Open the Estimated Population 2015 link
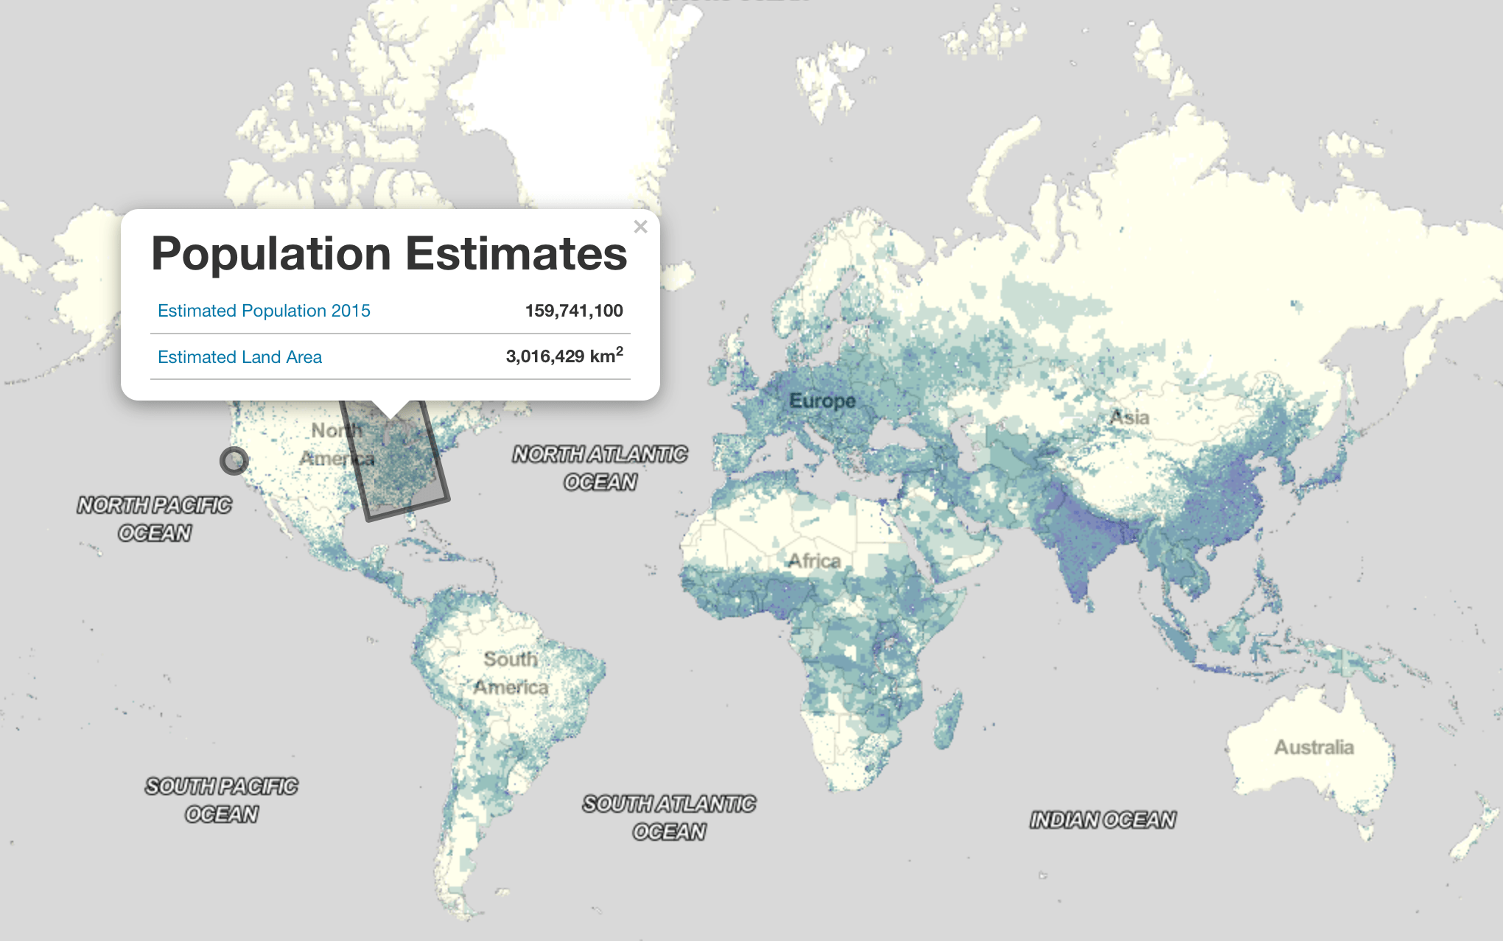 pos(264,311)
